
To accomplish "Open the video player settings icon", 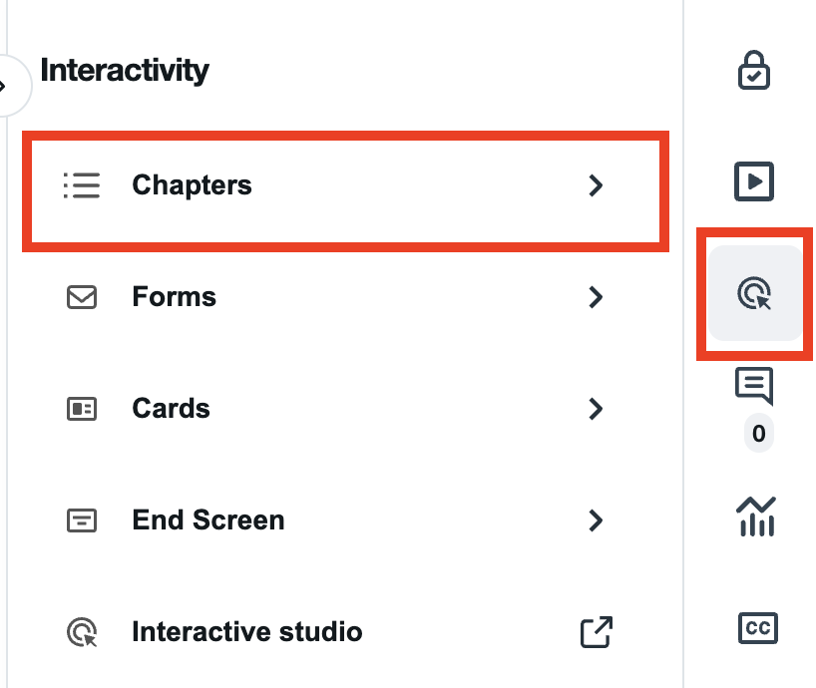I will (754, 181).
